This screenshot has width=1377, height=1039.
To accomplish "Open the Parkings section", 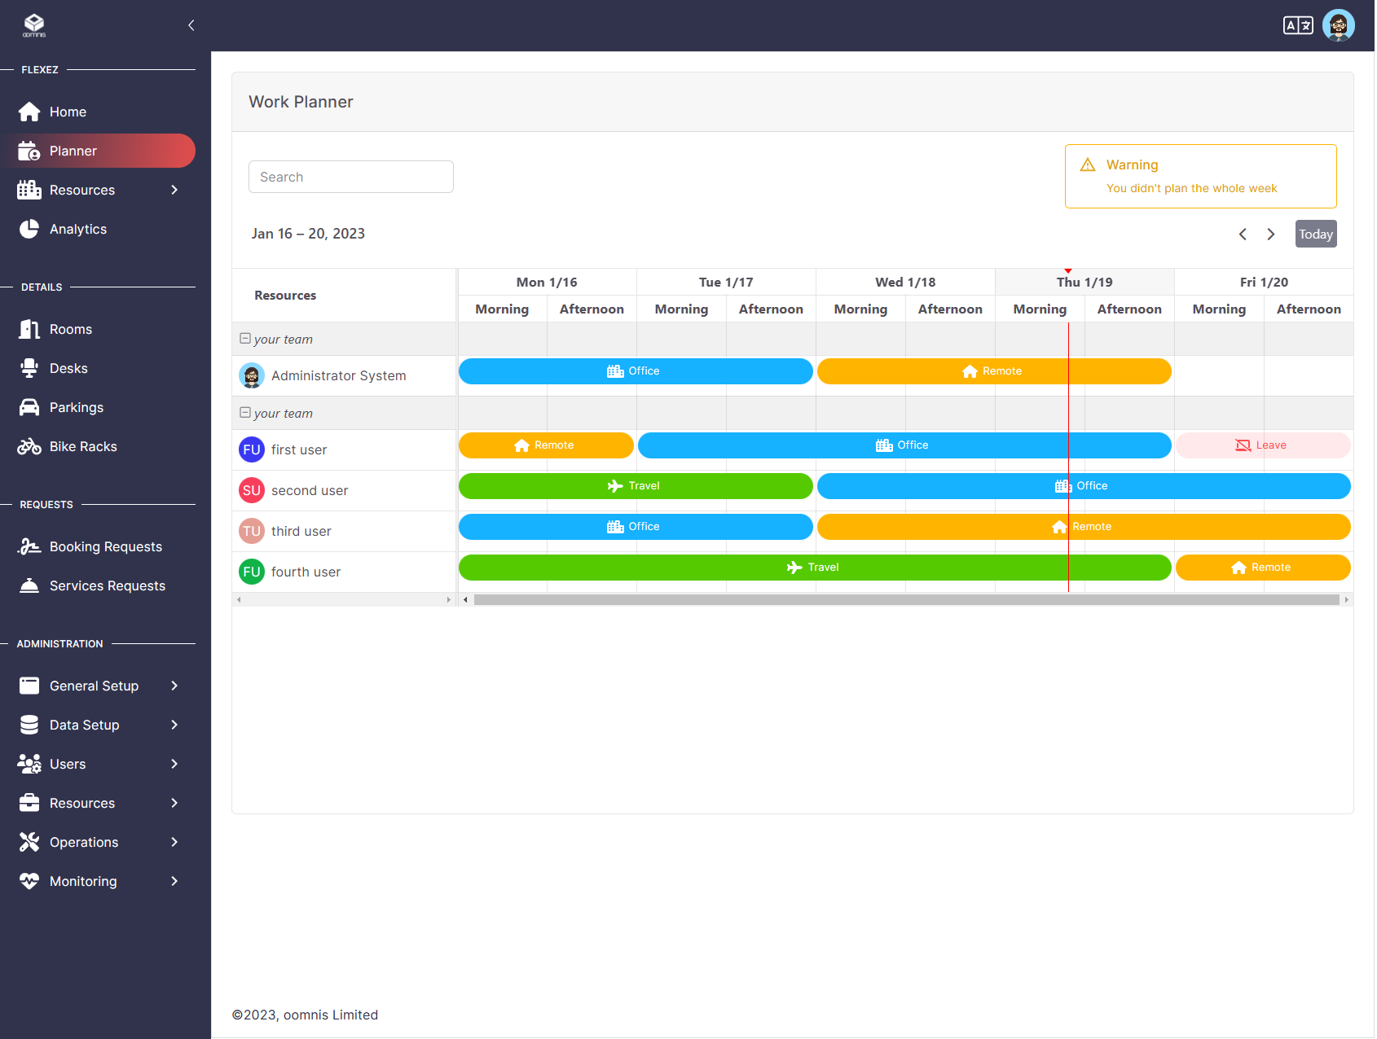I will pyautogui.click(x=76, y=407).
